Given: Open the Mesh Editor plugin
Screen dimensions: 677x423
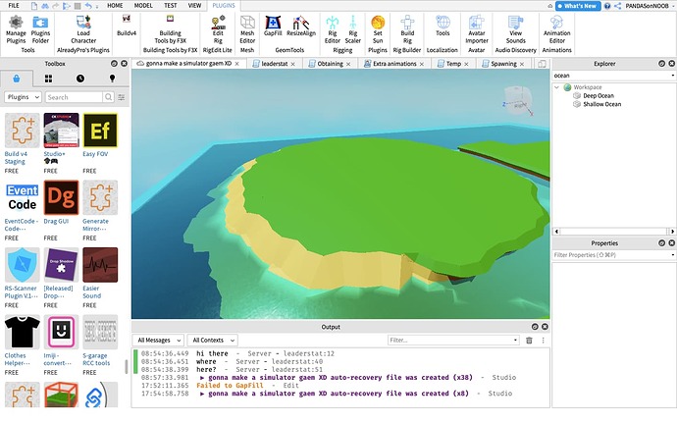Looking at the screenshot, I should click(x=247, y=29).
